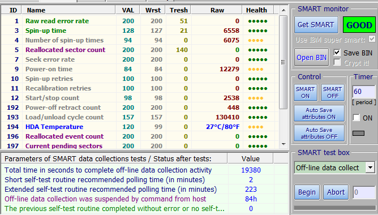
Task: Select Extended self-test polling time row
Action: tap(144, 190)
